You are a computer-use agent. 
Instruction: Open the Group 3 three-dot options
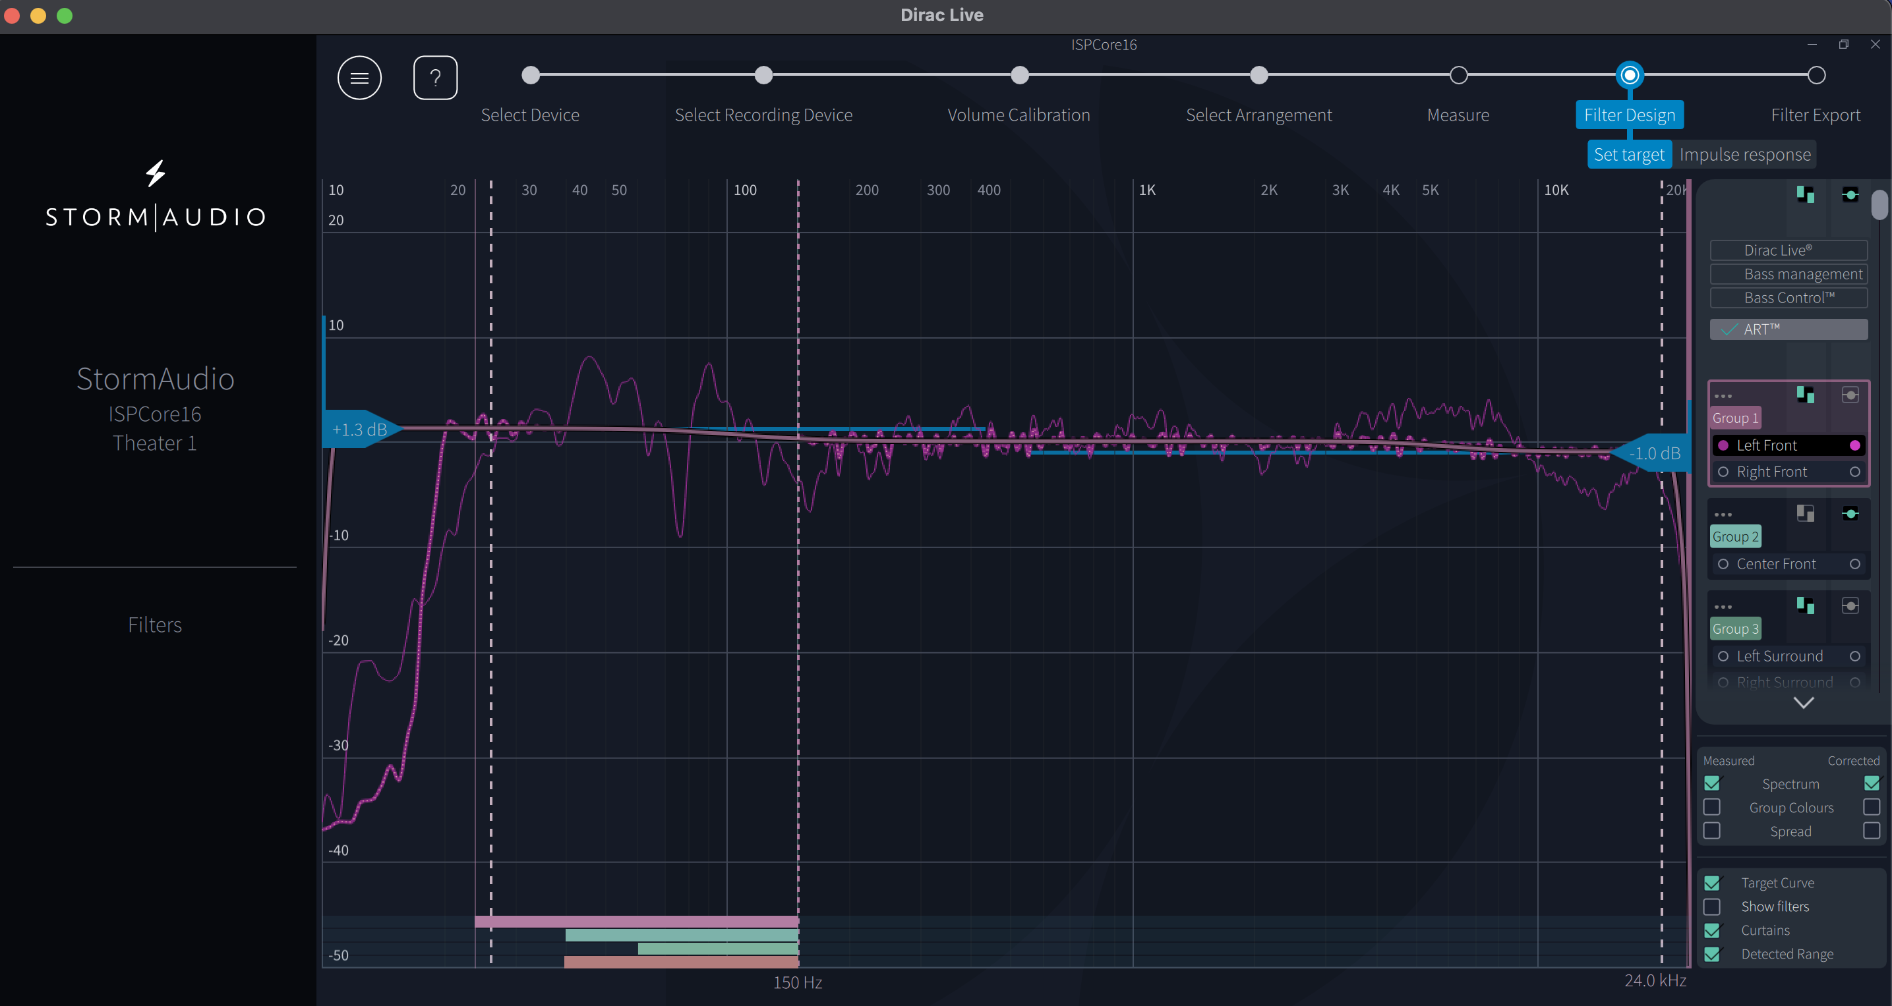coord(1723,607)
